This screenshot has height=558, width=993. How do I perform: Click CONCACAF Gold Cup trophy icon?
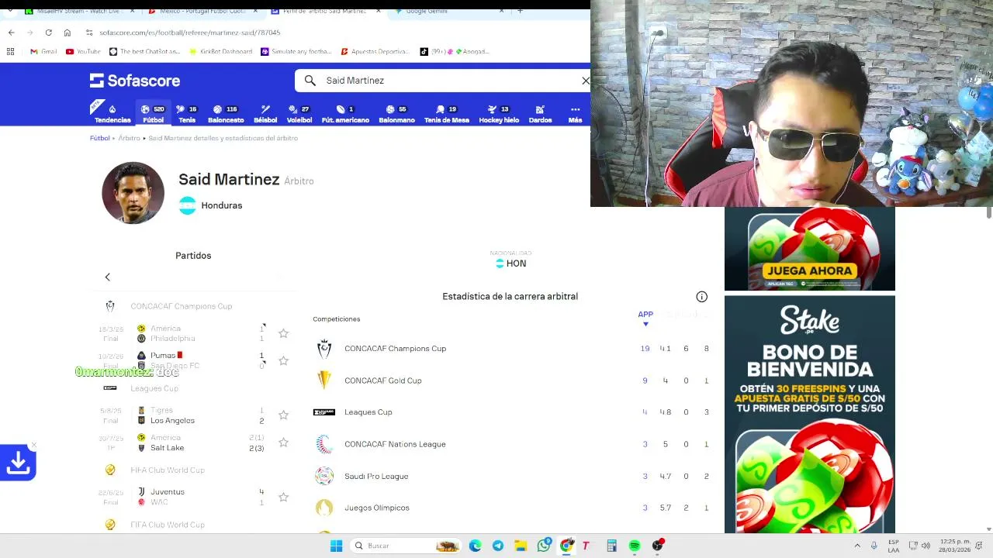[324, 381]
